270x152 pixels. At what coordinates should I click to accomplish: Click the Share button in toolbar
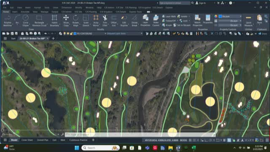click(263, 34)
